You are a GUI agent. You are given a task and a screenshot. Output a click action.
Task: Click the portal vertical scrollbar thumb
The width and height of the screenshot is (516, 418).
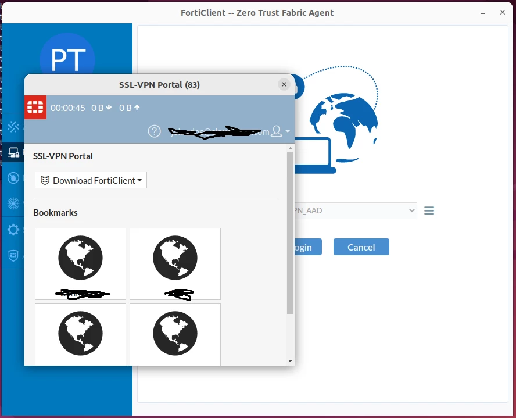point(290,233)
